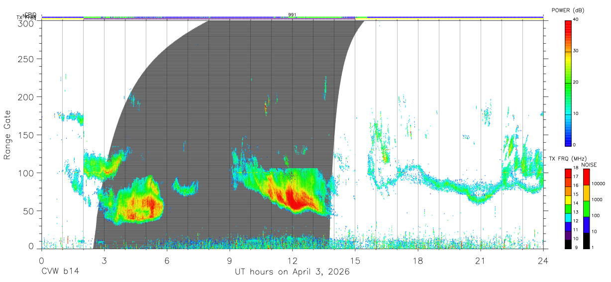The image size is (611, 282).
Task: Click the NOISE legend title
Action: pos(590,165)
